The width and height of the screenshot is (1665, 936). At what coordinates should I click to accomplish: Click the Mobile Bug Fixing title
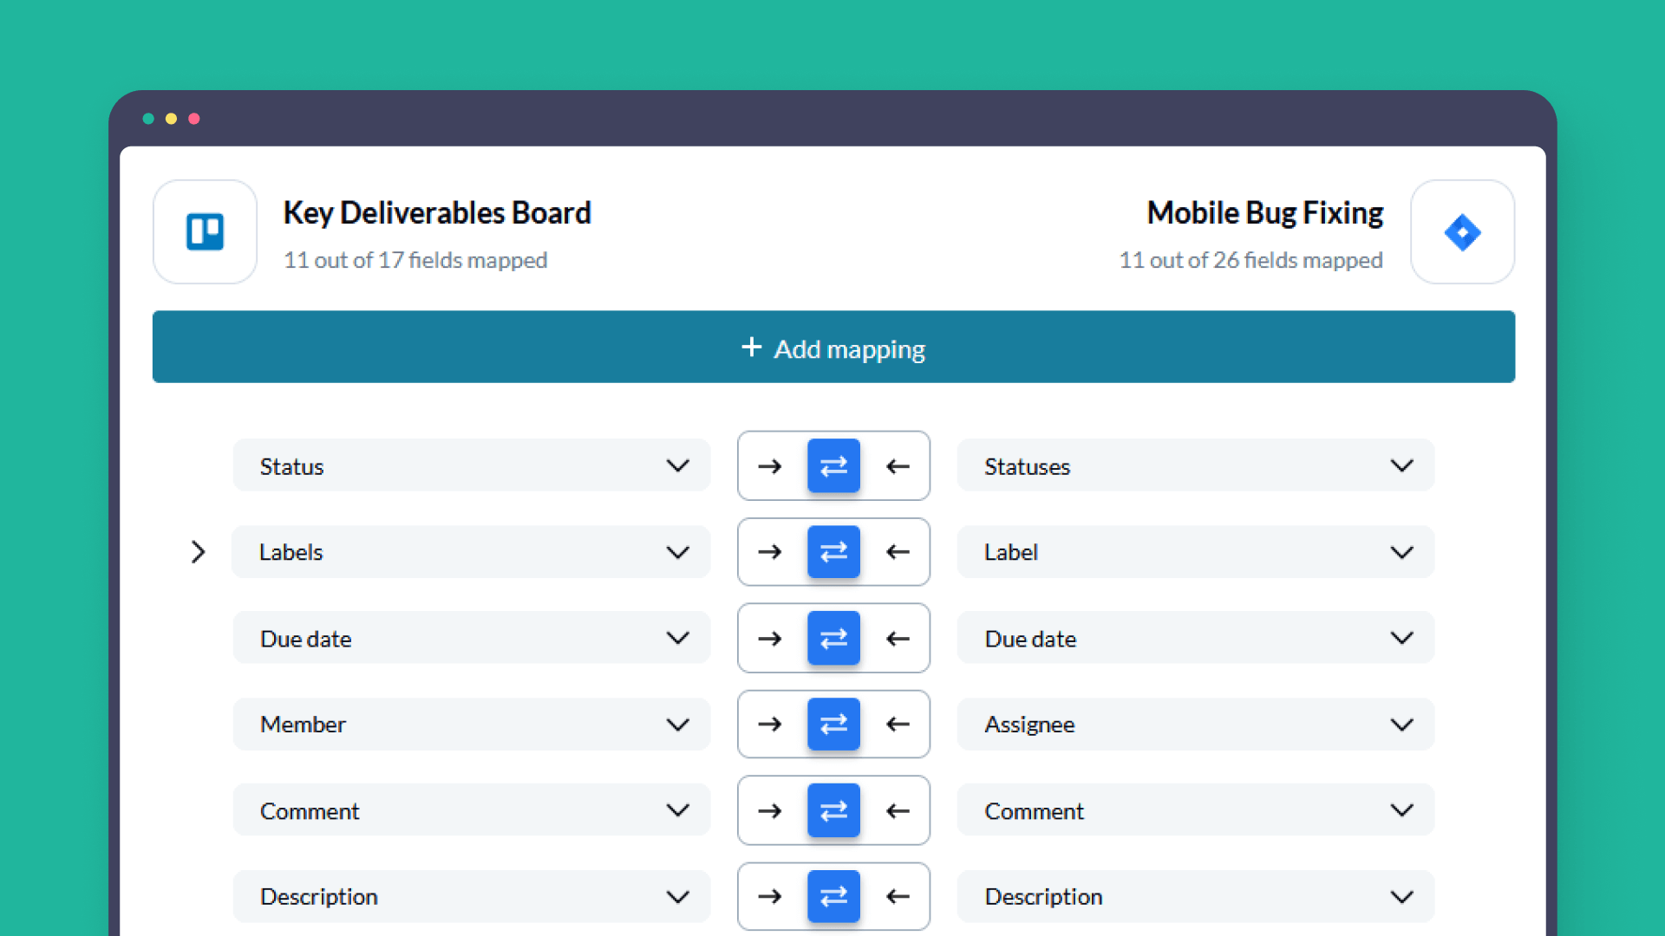(1264, 213)
